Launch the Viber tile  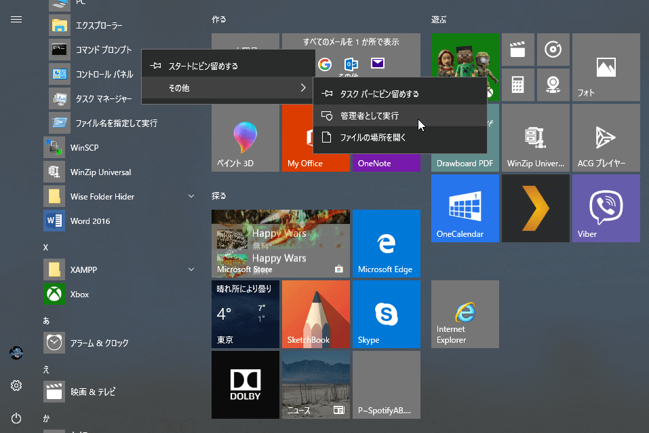point(606,208)
